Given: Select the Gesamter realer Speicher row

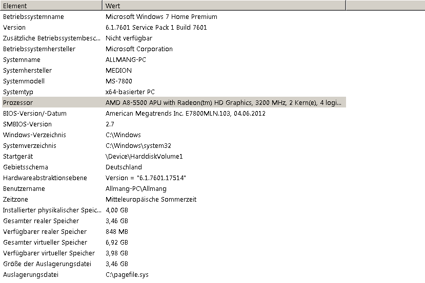Looking at the screenshot, I should [x=41, y=221].
